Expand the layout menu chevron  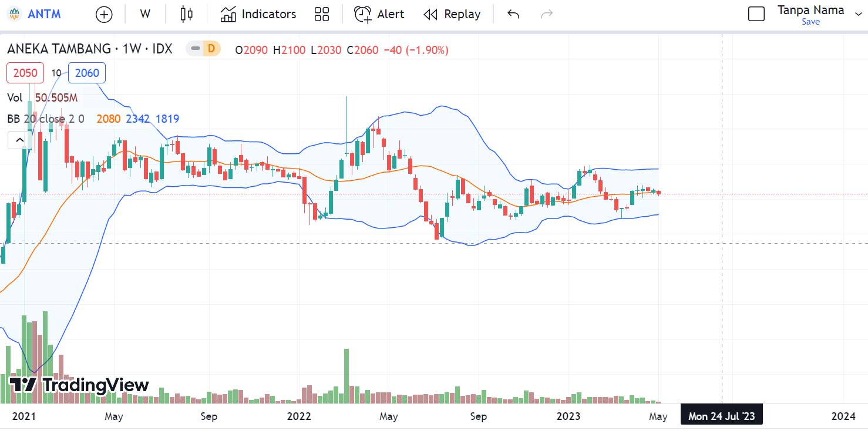click(858, 14)
